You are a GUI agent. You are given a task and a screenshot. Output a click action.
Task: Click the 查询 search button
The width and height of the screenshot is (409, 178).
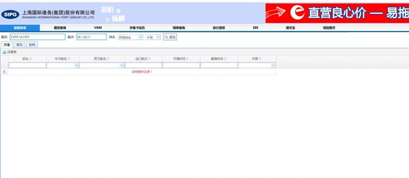(x=170, y=37)
